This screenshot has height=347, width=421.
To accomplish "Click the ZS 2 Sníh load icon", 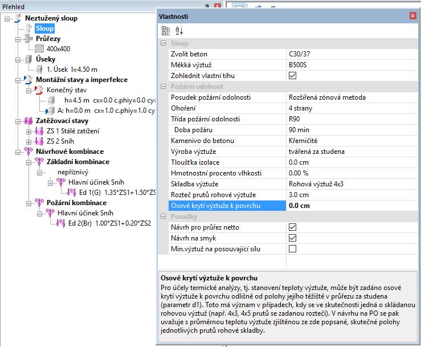I will (39, 141).
